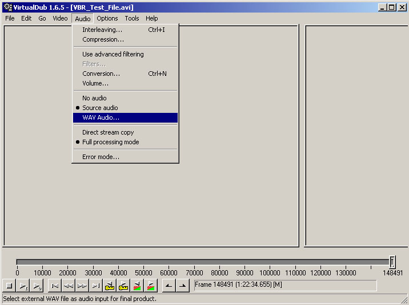The height and width of the screenshot is (305, 409).
Task: Open the Tools menu
Action: coord(132,18)
